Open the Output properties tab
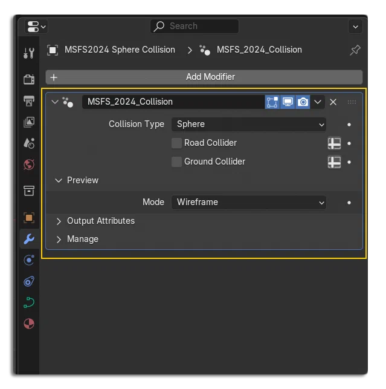This screenshot has width=386, height=389. pyautogui.click(x=29, y=100)
